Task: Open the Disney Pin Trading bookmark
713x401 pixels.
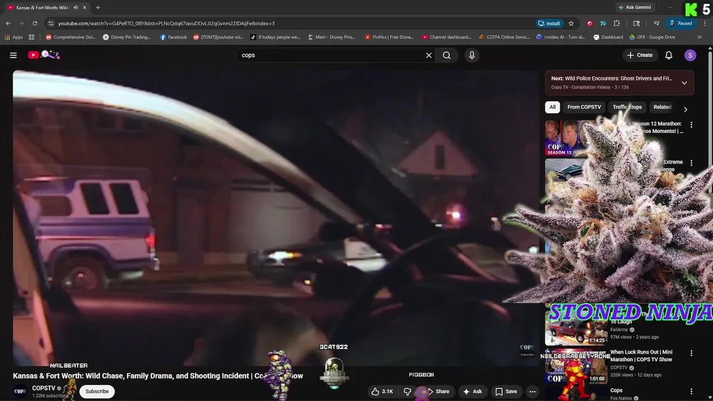Action: (127, 37)
